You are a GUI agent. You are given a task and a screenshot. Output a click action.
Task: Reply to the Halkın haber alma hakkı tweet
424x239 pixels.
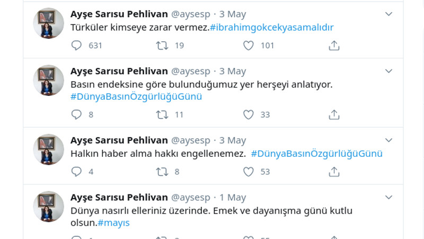tap(77, 172)
